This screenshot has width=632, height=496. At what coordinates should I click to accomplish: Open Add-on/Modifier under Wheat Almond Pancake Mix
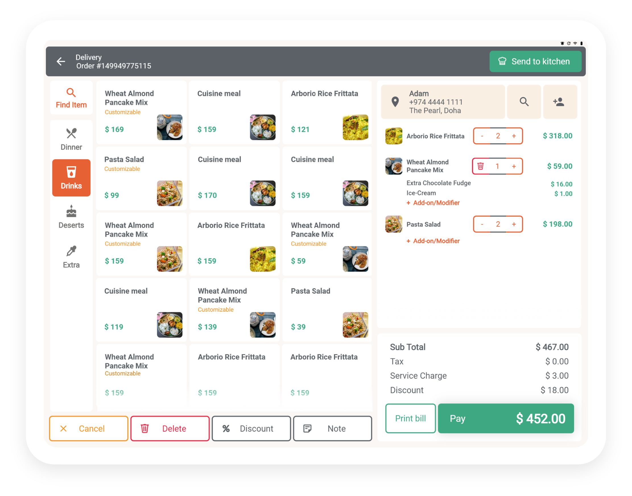pyautogui.click(x=433, y=203)
